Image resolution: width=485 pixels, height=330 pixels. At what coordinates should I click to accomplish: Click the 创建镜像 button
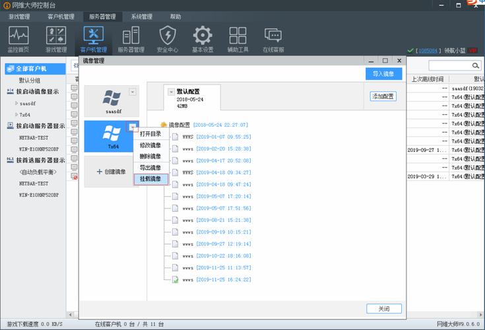(112, 172)
